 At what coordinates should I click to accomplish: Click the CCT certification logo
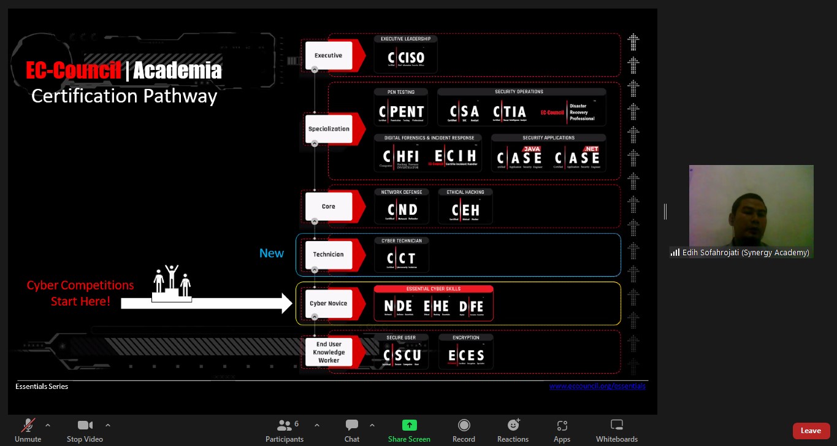tap(402, 258)
